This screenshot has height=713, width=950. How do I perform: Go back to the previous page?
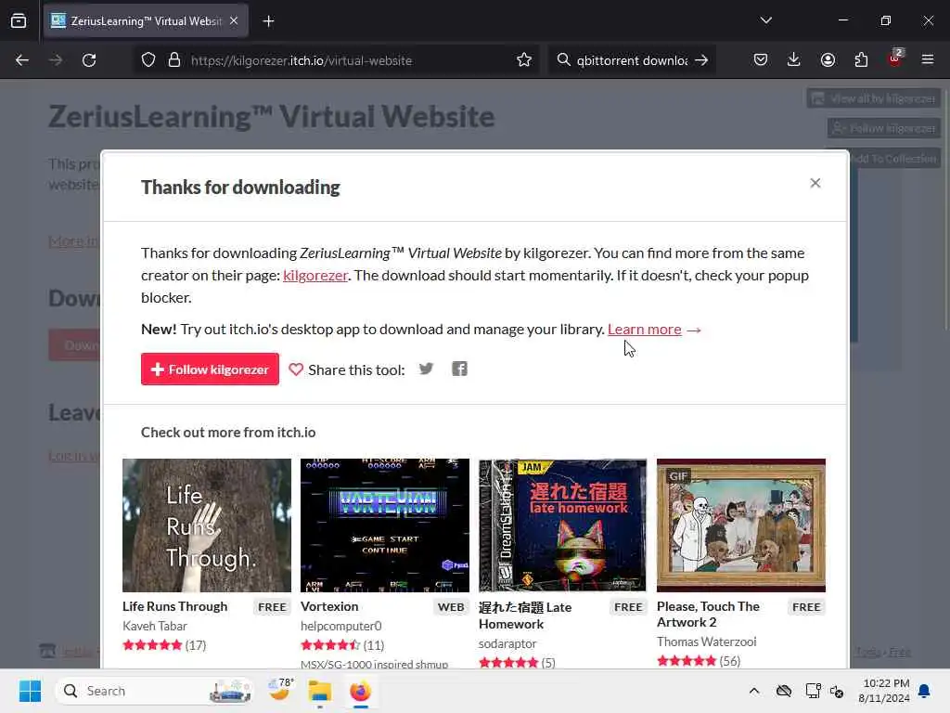pyautogui.click(x=22, y=60)
